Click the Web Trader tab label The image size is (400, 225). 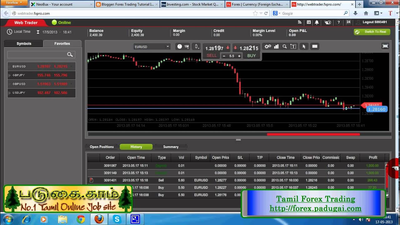[x=26, y=22]
